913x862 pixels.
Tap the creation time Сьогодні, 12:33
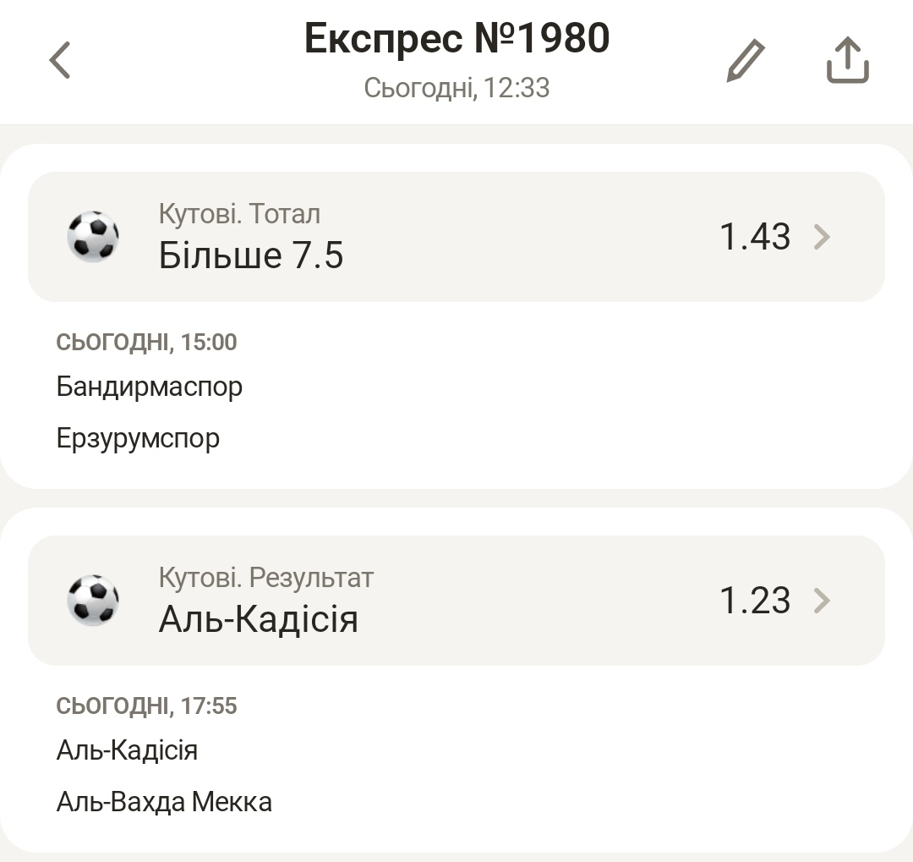[457, 88]
